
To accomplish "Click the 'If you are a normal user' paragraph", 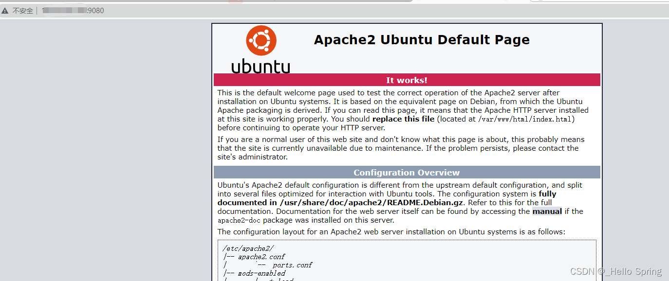I will 401,148.
